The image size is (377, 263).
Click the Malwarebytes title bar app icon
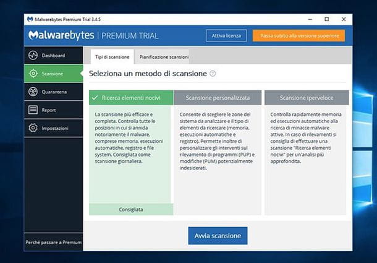pos(31,19)
